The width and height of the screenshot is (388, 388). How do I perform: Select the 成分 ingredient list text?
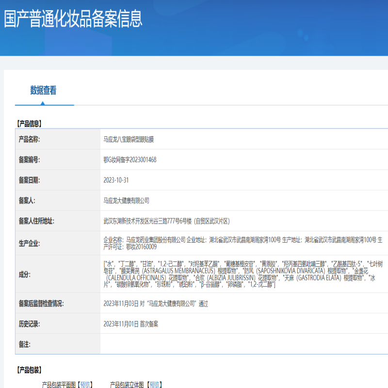[x=243, y=274]
